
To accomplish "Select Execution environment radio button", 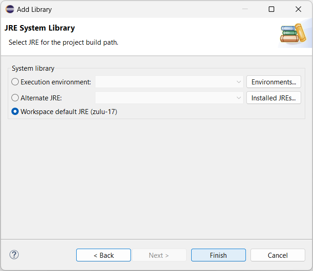I will coord(15,82).
